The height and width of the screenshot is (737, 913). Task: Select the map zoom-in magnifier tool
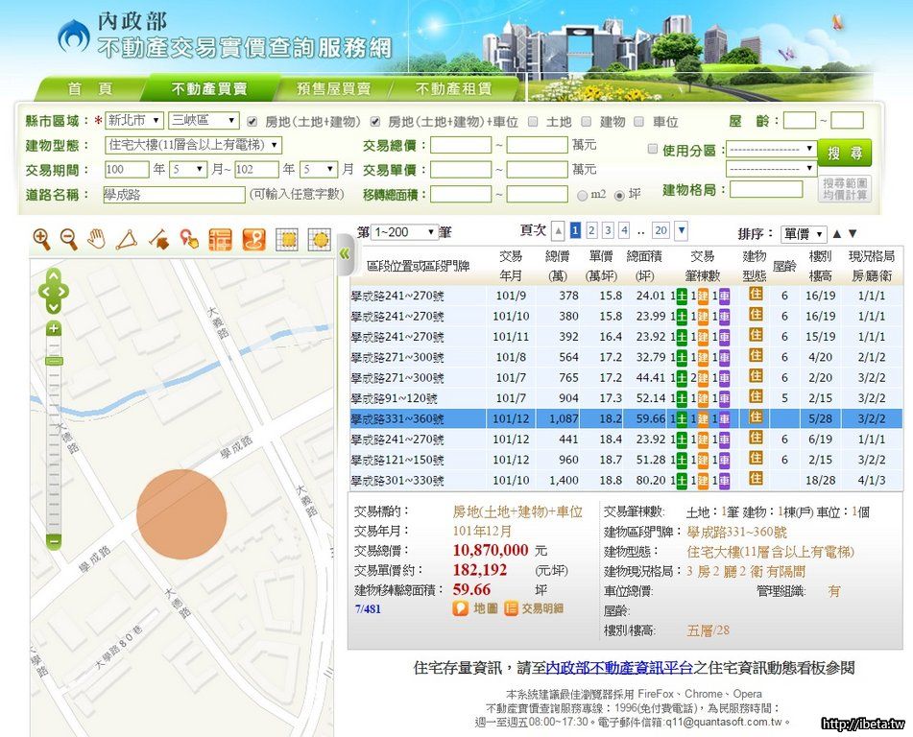pos(41,238)
